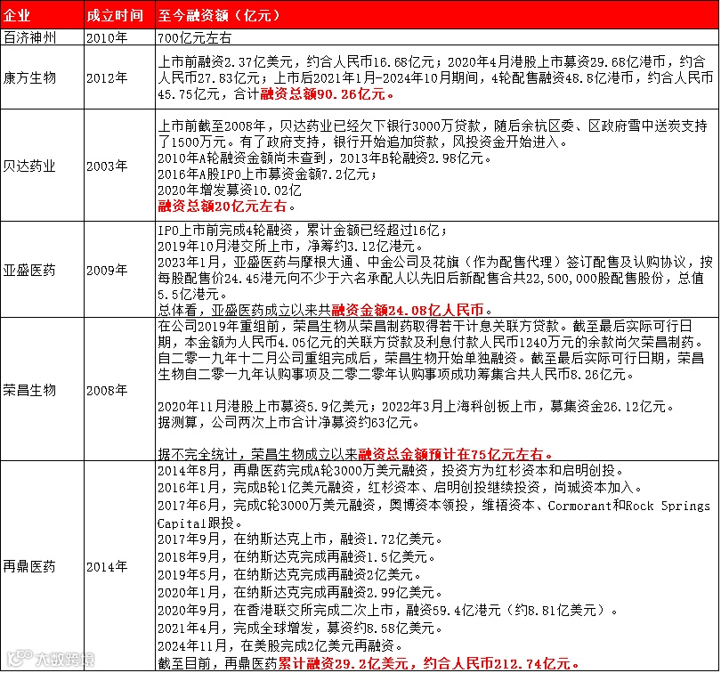The width and height of the screenshot is (721, 673).
Task: Select the company cell '亚盛医药'
Action: coord(43,270)
